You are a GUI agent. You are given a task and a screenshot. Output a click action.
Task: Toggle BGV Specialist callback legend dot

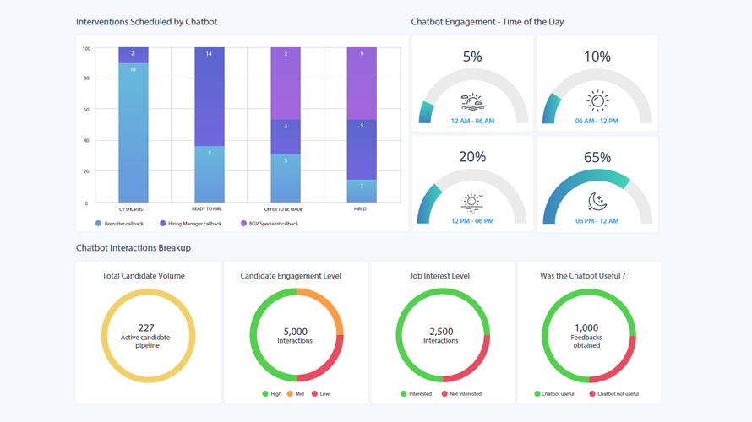click(243, 223)
